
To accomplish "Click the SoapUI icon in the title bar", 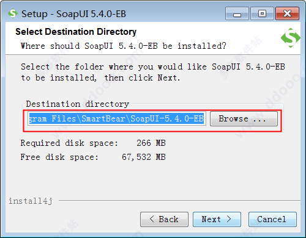I will point(13,13).
